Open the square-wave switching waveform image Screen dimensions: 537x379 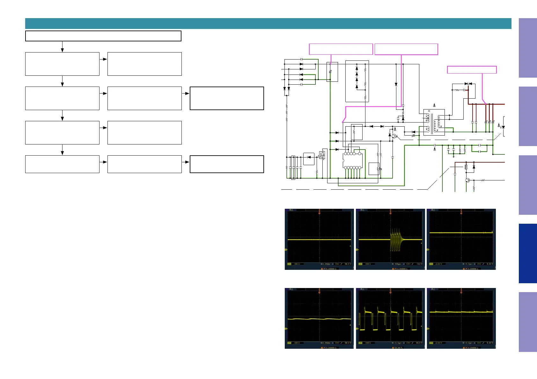(x=390, y=318)
